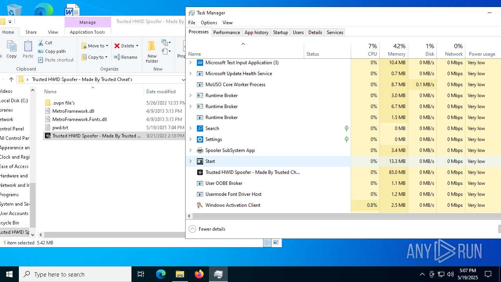The width and height of the screenshot is (501, 282).
Task: Click the Cut icon in Explorer ribbon
Action: click(41, 43)
